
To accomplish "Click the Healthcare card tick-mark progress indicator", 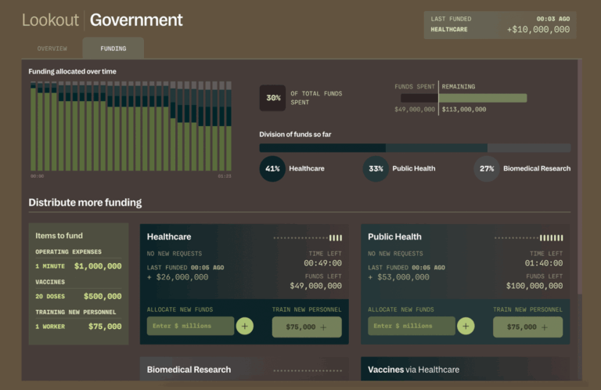I will pyautogui.click(x=308, y=237).
